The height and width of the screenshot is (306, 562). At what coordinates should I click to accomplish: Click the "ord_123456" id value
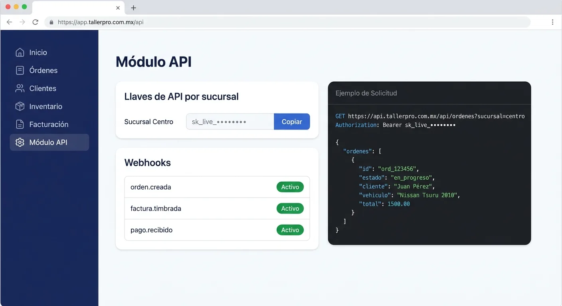click(x=397, y=169)
